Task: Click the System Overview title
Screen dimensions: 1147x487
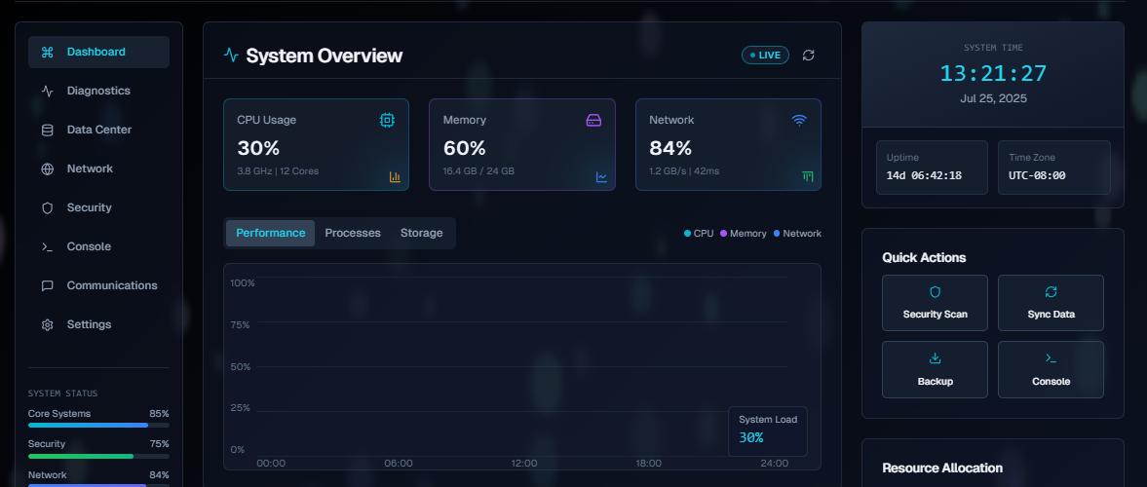Action: [325, 56]
